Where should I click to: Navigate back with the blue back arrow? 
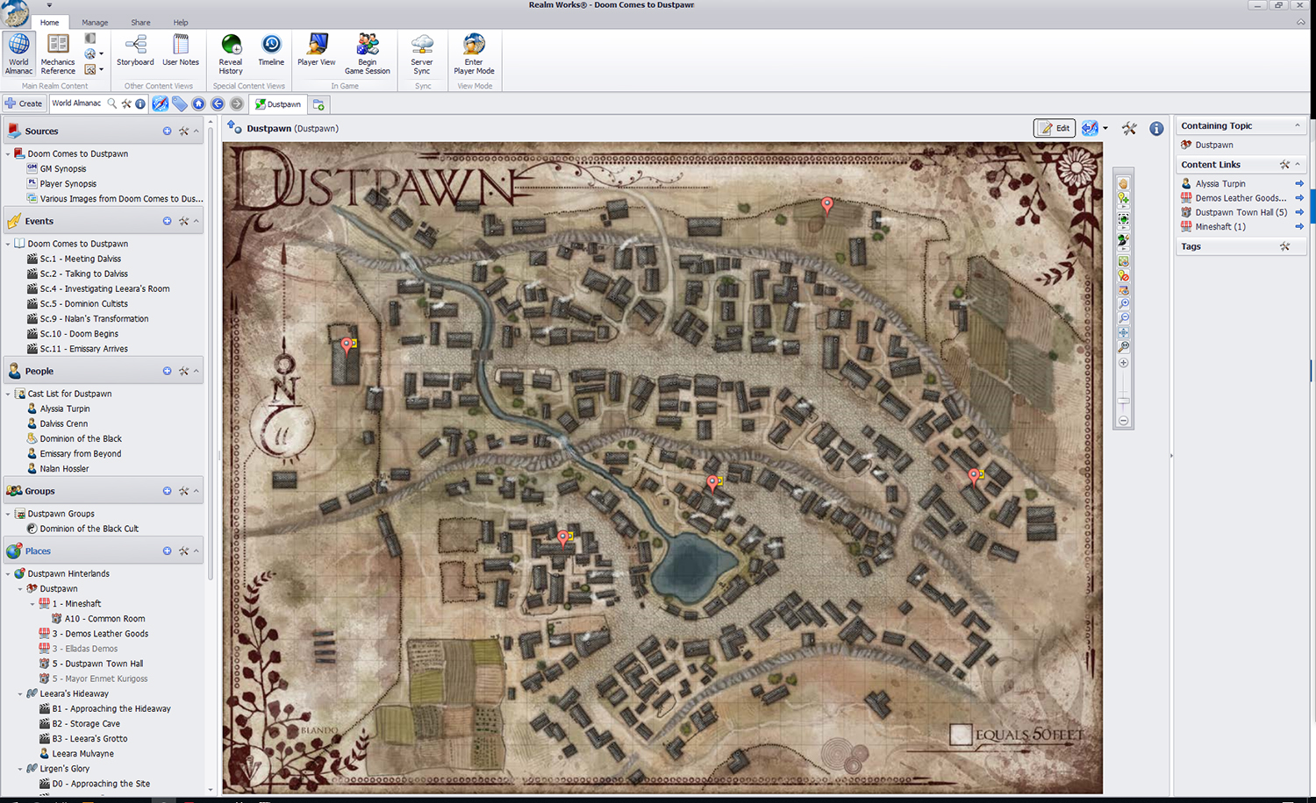point(218,103)
